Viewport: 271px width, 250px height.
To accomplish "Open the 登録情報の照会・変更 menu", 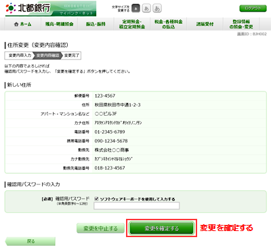I will point(241,24).
